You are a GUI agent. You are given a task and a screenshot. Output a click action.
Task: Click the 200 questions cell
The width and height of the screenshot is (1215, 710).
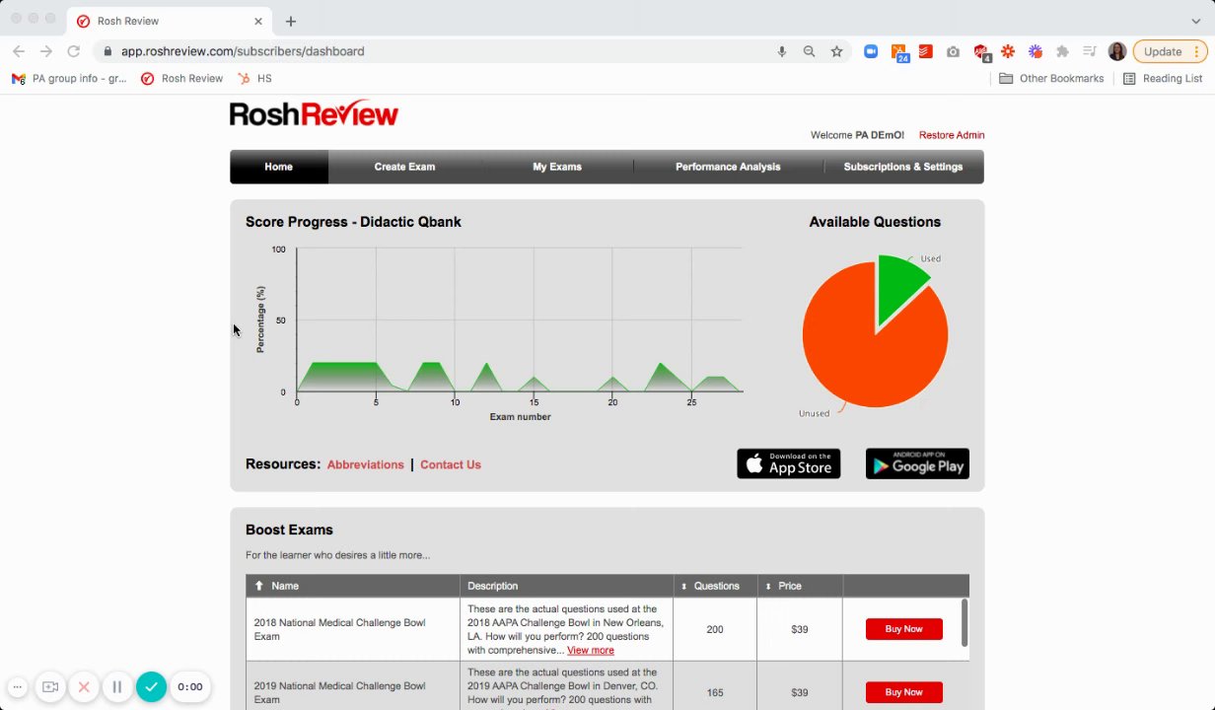click(715, 629)
